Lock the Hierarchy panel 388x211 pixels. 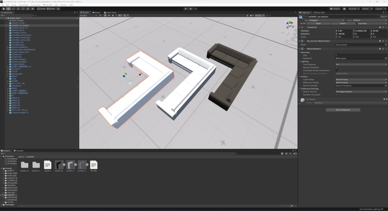tap(75, 12)
